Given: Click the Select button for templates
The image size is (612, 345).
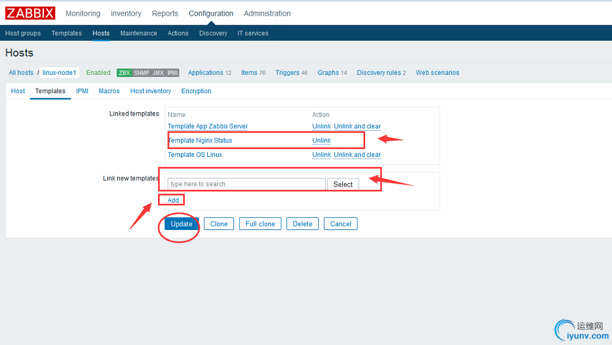Looking at the screenshot, I should (343, 184).
